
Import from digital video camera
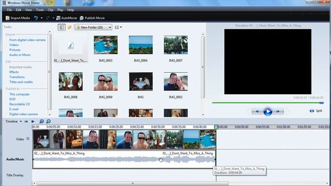[27, 40]
